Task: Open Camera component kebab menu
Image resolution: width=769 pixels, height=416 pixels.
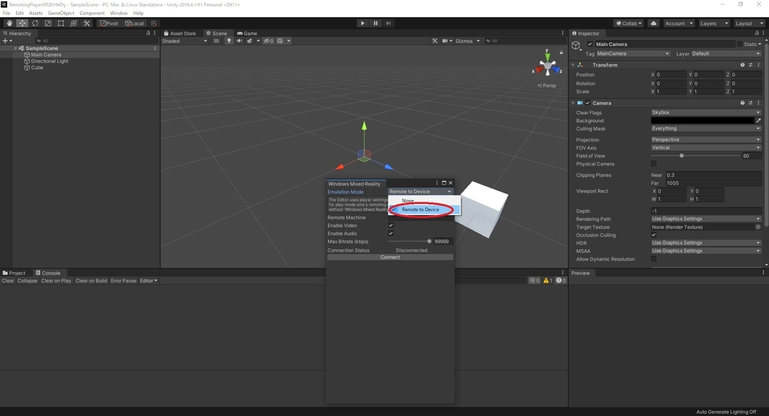Action: pyautogui.click(x=759, y=102)
